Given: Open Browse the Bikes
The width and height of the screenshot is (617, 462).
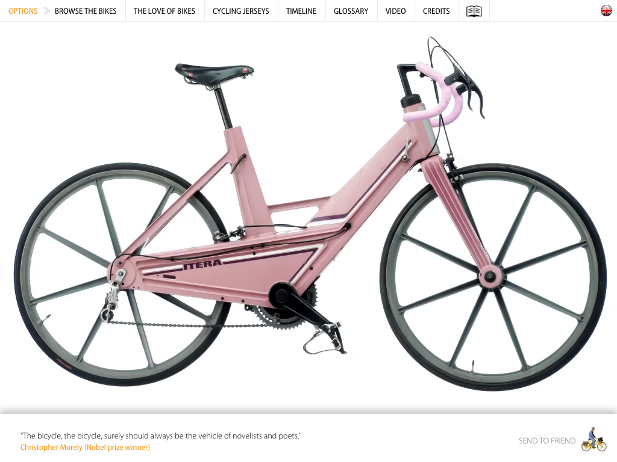Looking at the screenshot, I should 86,11.
